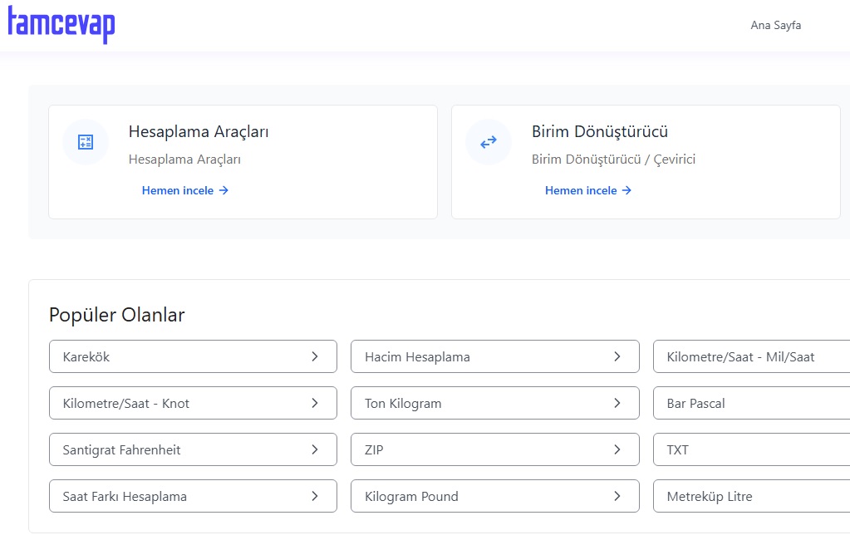Click the chevron icon beside ZIP
Image resolution: width=850 pixels, height=535 pixels.
(x=617, y=449)
